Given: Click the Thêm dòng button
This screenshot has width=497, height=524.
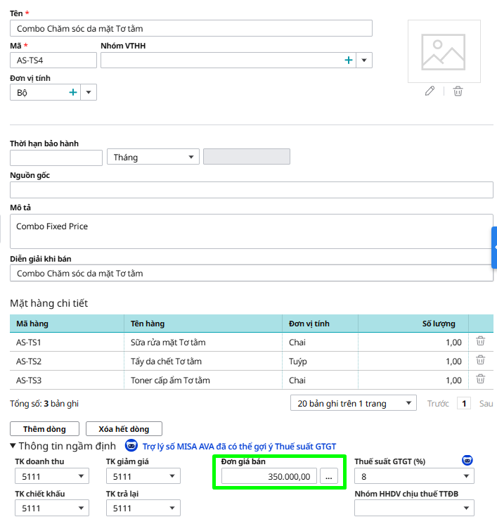Looking at the screenshot, I should (44, 428).
